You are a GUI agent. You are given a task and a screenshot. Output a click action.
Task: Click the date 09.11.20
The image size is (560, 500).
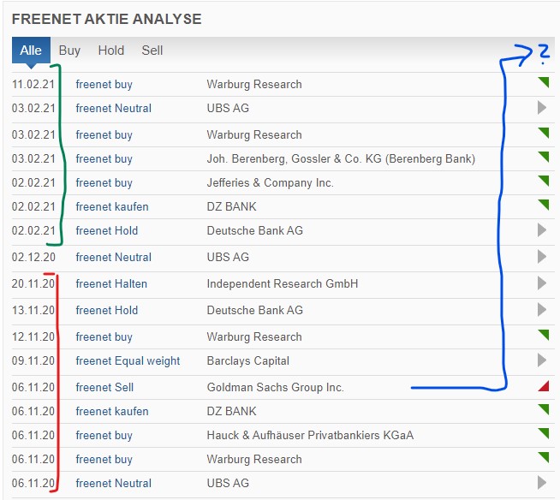pyautogui.click(x=33, y=361)
